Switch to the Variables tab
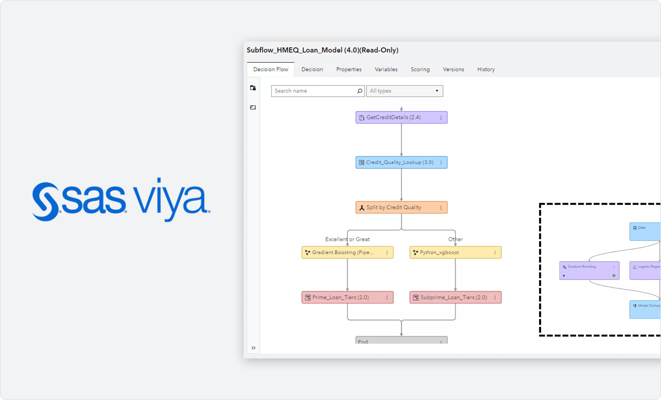Viewport: 661px width, 400px height. 386,69
